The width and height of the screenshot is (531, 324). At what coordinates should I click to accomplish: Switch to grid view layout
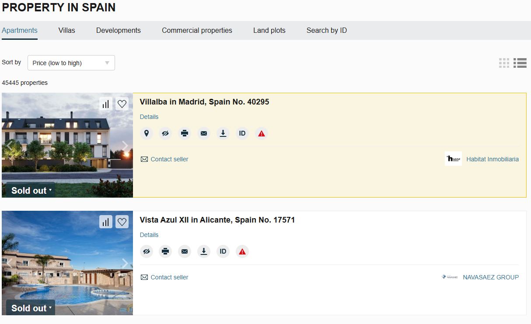tap(504, 63)
